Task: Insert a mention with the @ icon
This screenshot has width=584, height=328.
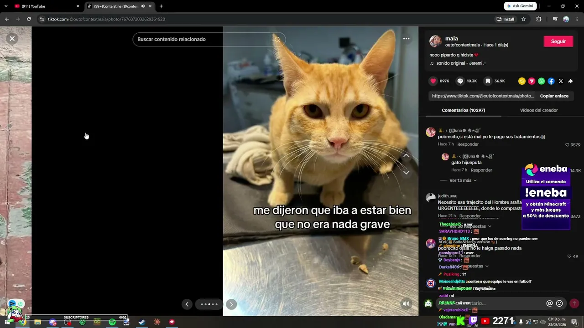Action: pyautogui.click(x=549, y=303)
